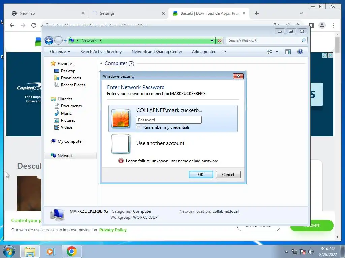Open File Explorer from taskbar
Viewport: 345px width, 258px height.
pos(30,251)
